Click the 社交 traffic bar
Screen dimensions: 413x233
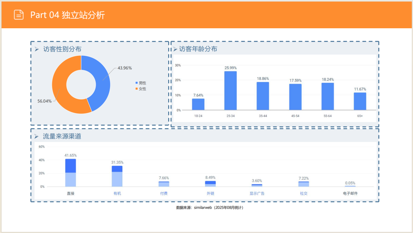pos(303,184)
